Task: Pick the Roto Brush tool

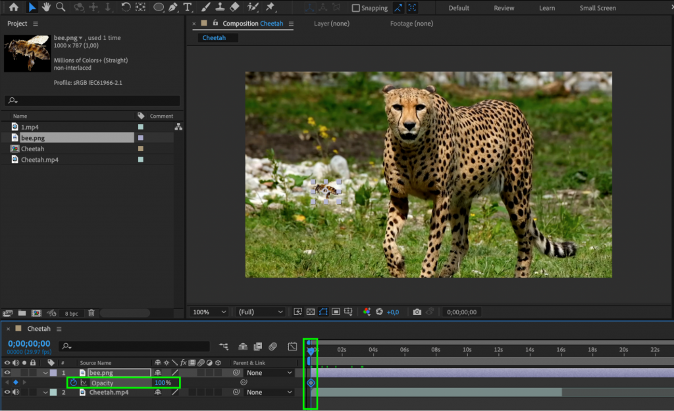Action: [x=253, y=7]
